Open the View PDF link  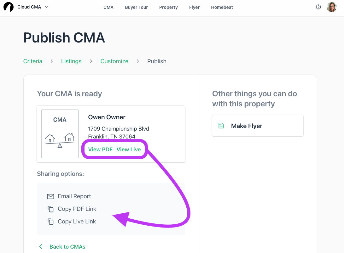click(100, 149)
